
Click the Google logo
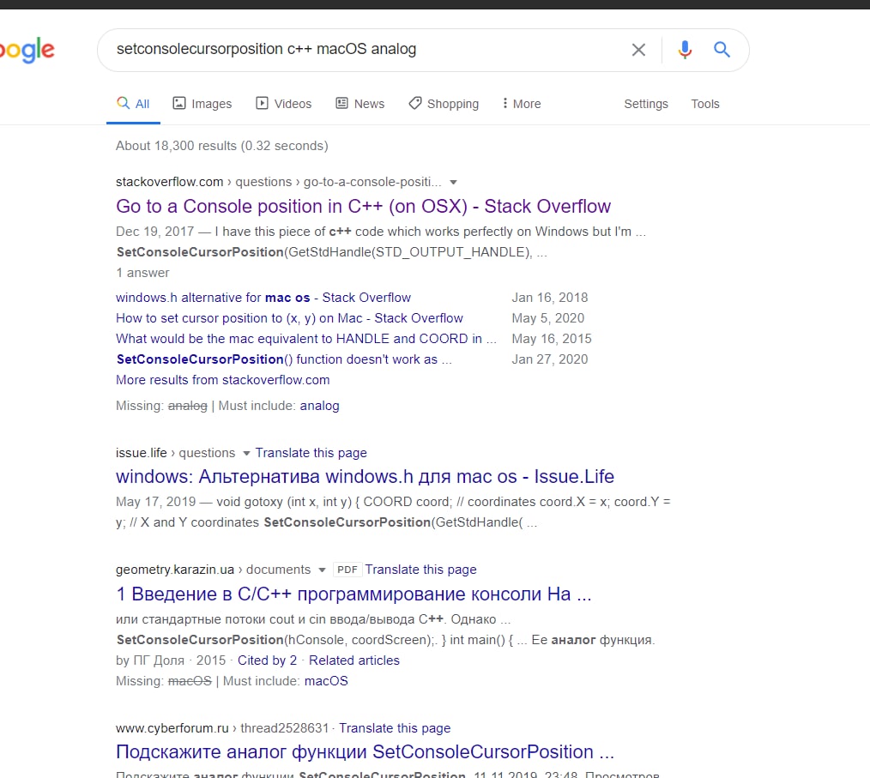(27, 51)
